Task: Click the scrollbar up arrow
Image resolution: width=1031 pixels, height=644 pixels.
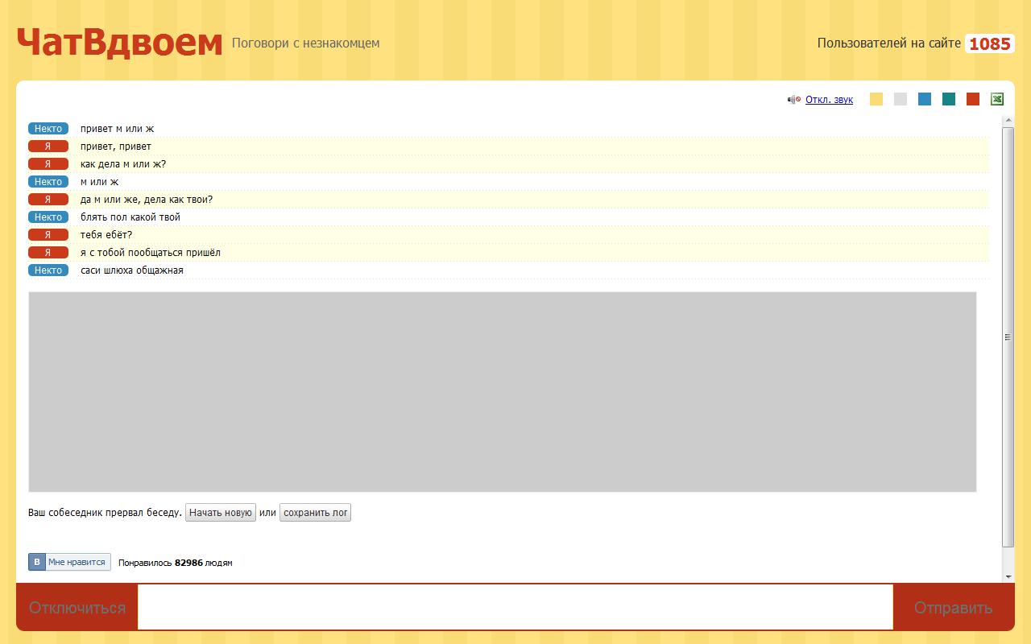Action: [x=1008, y=121]
